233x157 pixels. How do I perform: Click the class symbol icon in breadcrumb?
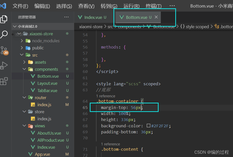tap(217, 26)
